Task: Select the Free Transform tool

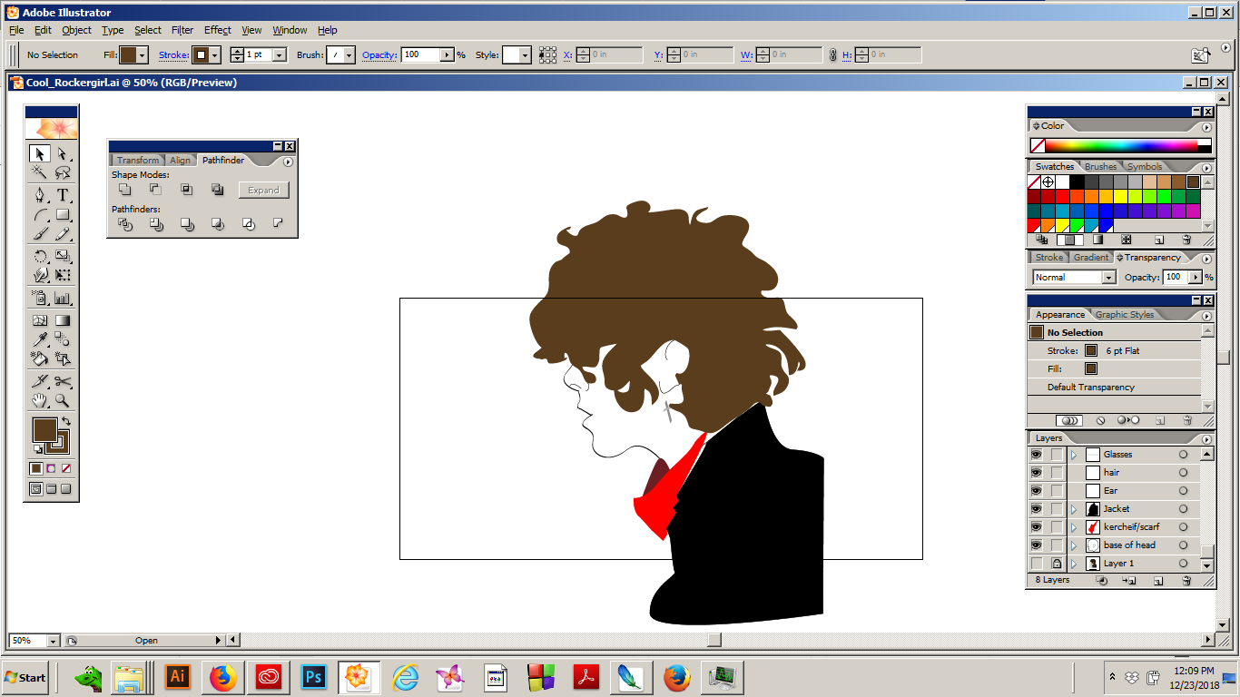Action: coord(63,275)
